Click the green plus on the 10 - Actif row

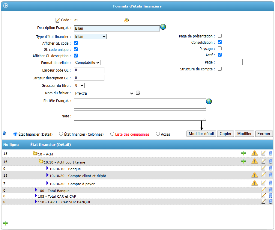point(244,153)
